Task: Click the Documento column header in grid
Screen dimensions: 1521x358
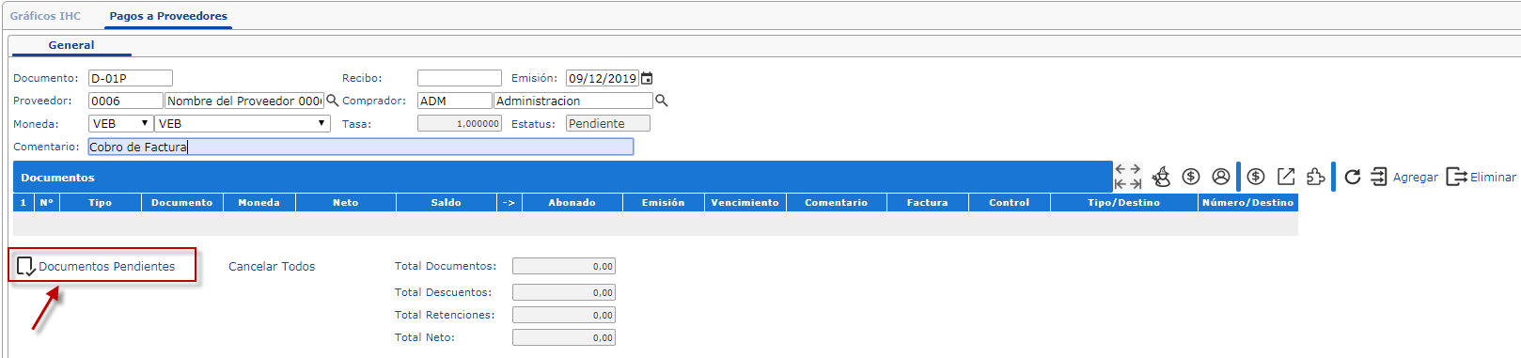Action: pyautogui.click(x=182, y=202)
